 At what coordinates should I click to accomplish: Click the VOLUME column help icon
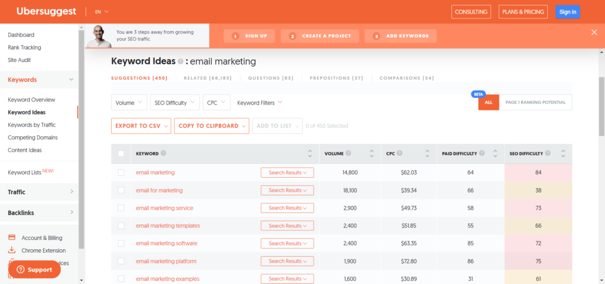pyautogui.click(x=349, y=154)
